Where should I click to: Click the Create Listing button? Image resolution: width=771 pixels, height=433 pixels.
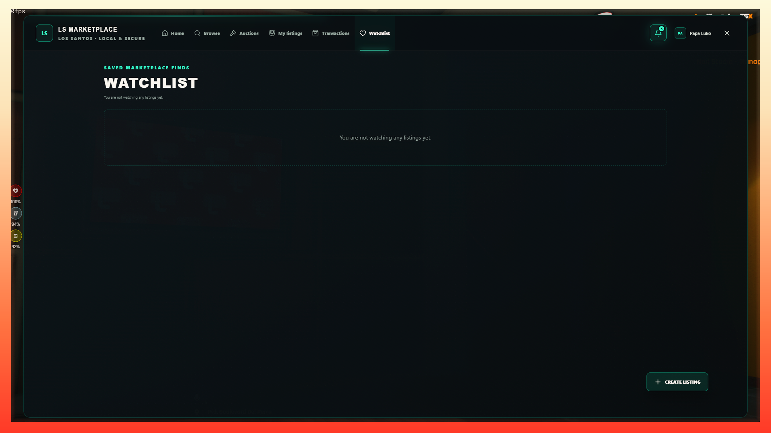pyautogui.click(x=677, y=382)
